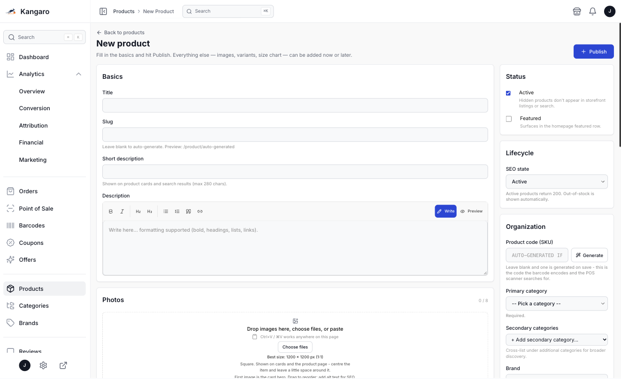Viewport: 621px width, 379px height.
Task: Uncheck the Active status checkbox
Action: (x=508, y=93)
